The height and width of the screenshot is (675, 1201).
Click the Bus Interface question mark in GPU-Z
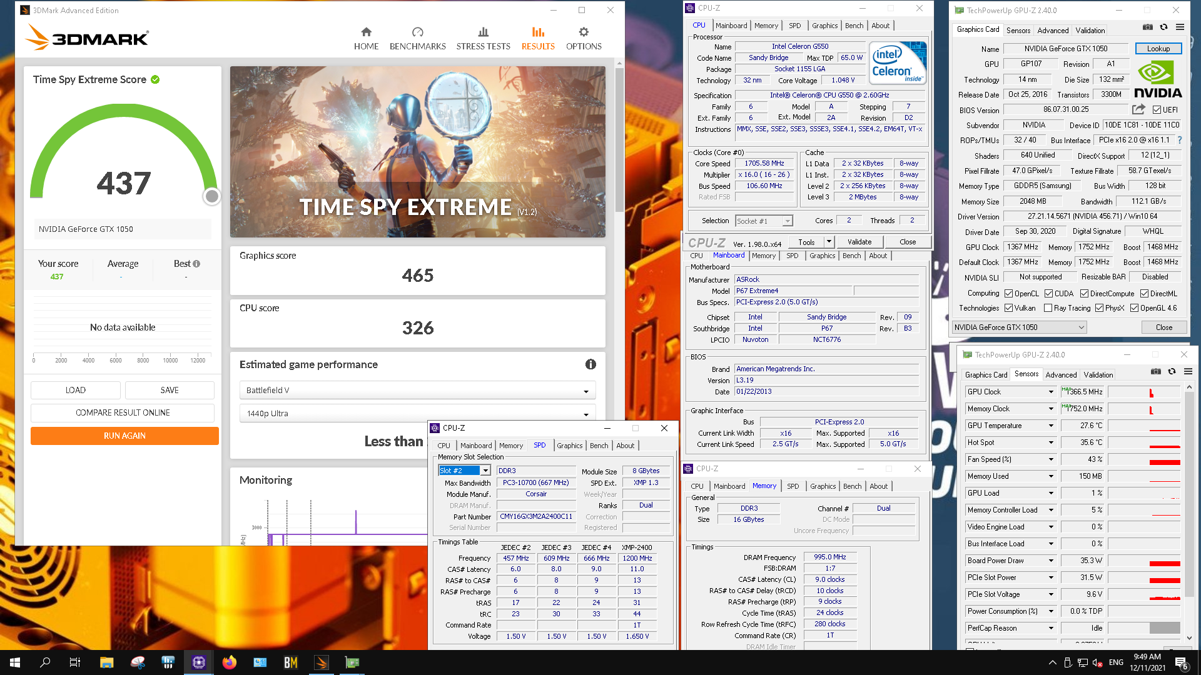click(1180, 140)
